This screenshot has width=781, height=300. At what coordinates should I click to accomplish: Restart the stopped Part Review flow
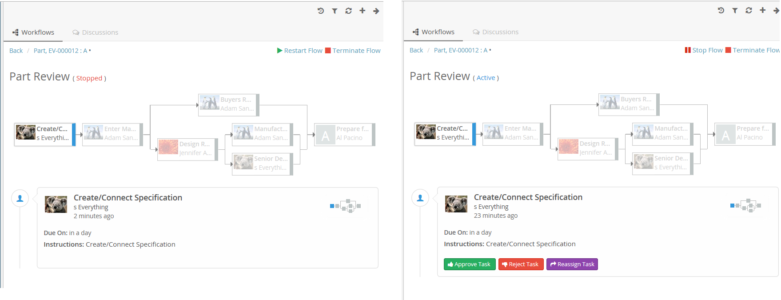pos(299,51)
